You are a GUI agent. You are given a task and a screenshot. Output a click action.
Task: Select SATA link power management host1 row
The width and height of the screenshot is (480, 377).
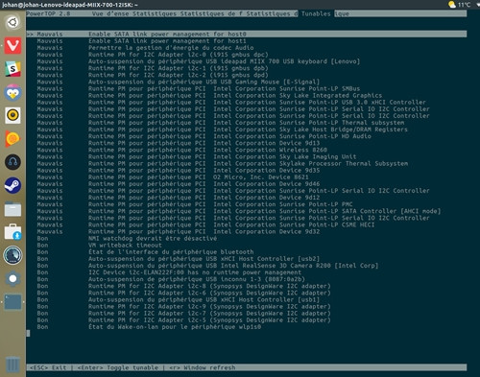click(247, 41)
